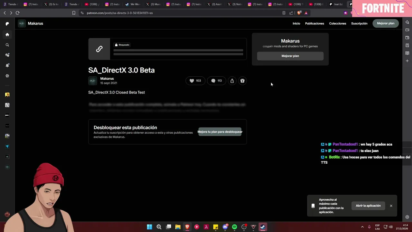Open the Publicaciones menu item

(314, 24)
